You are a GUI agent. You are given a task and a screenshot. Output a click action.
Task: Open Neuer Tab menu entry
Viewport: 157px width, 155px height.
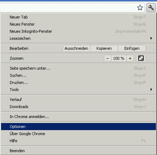78,17
